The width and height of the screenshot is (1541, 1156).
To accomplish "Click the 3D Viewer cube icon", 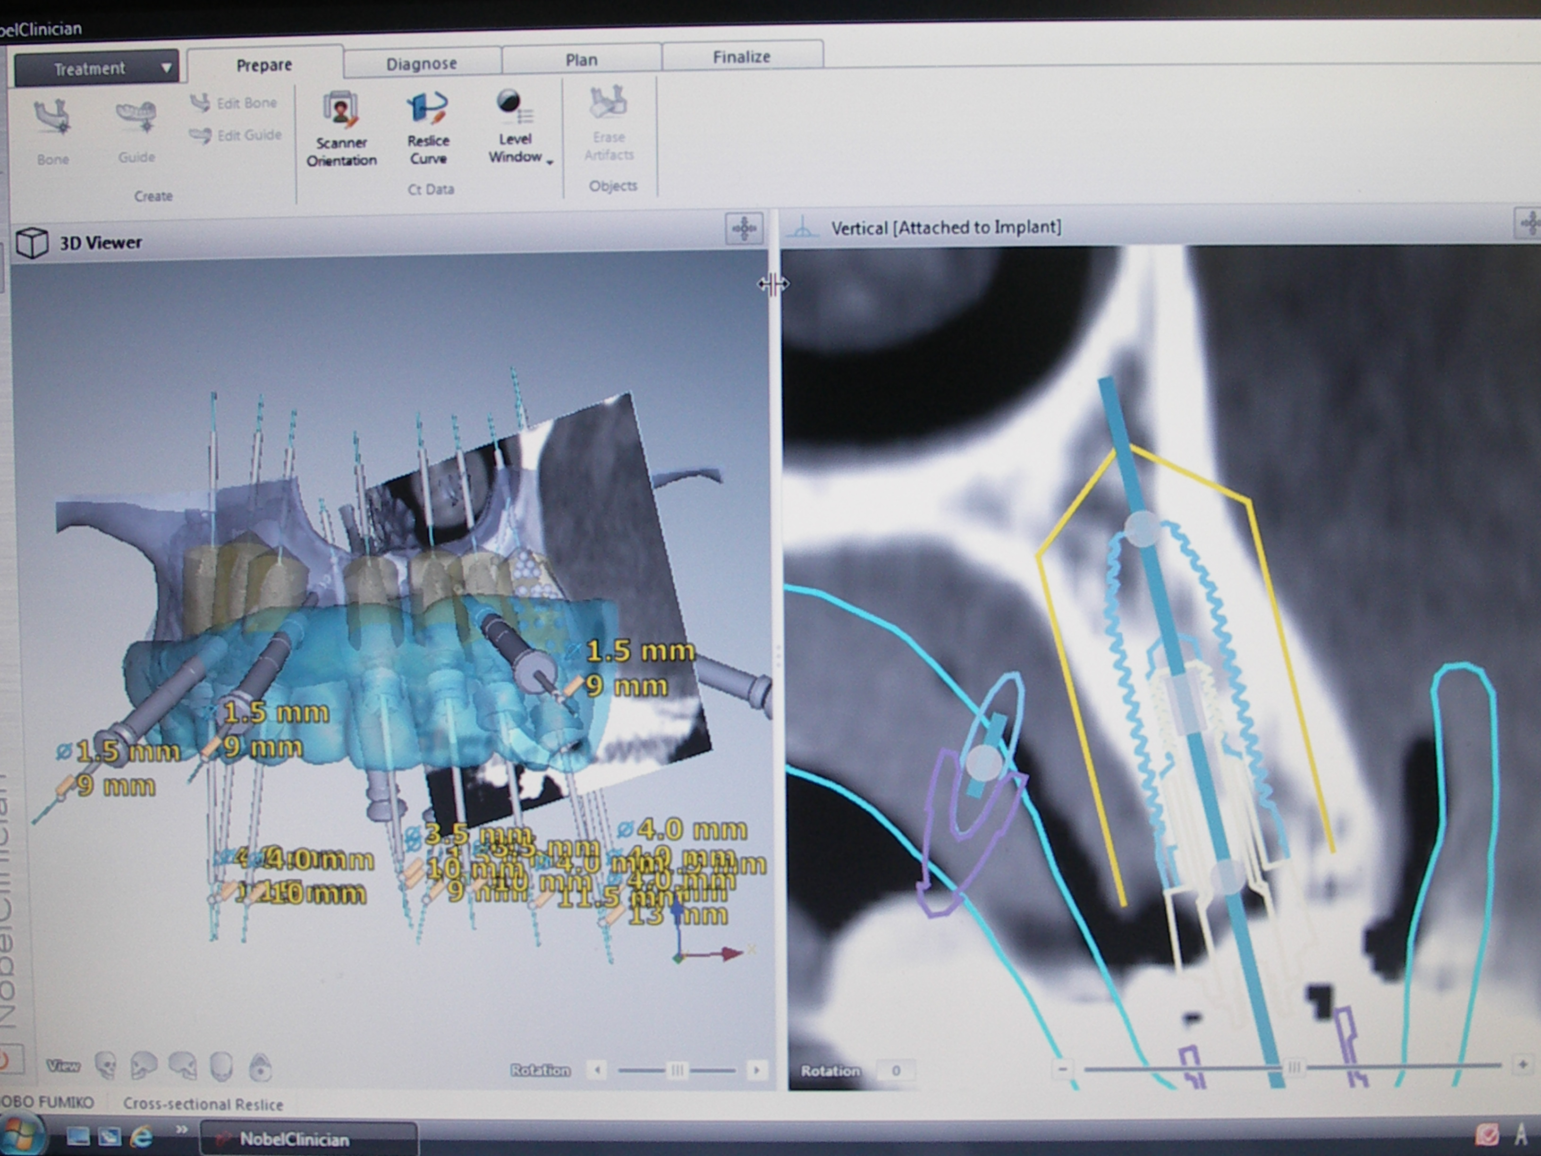I will pyautogui.click(x=31, y=243).
